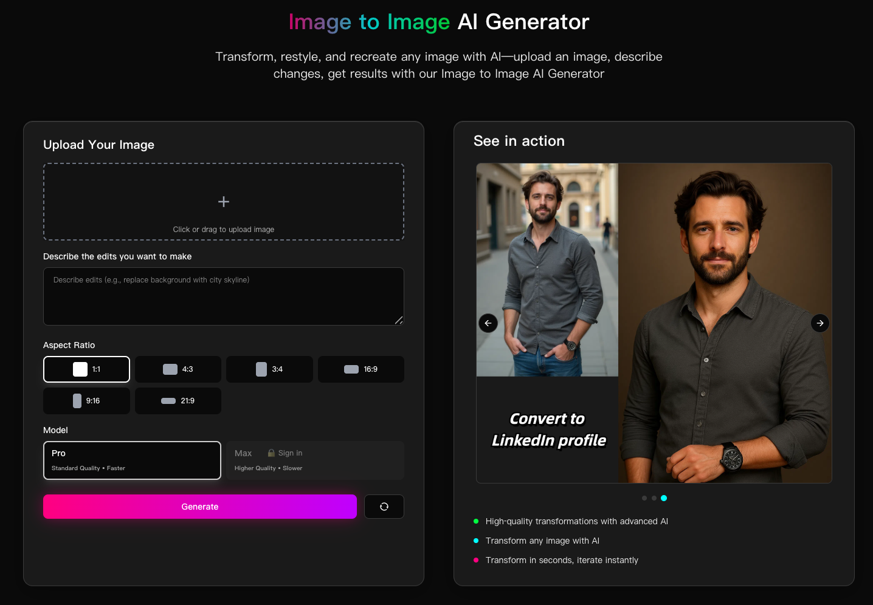Go to previous example with left arrow
Screen dimensions: 873x605
(x=488, y=323)
